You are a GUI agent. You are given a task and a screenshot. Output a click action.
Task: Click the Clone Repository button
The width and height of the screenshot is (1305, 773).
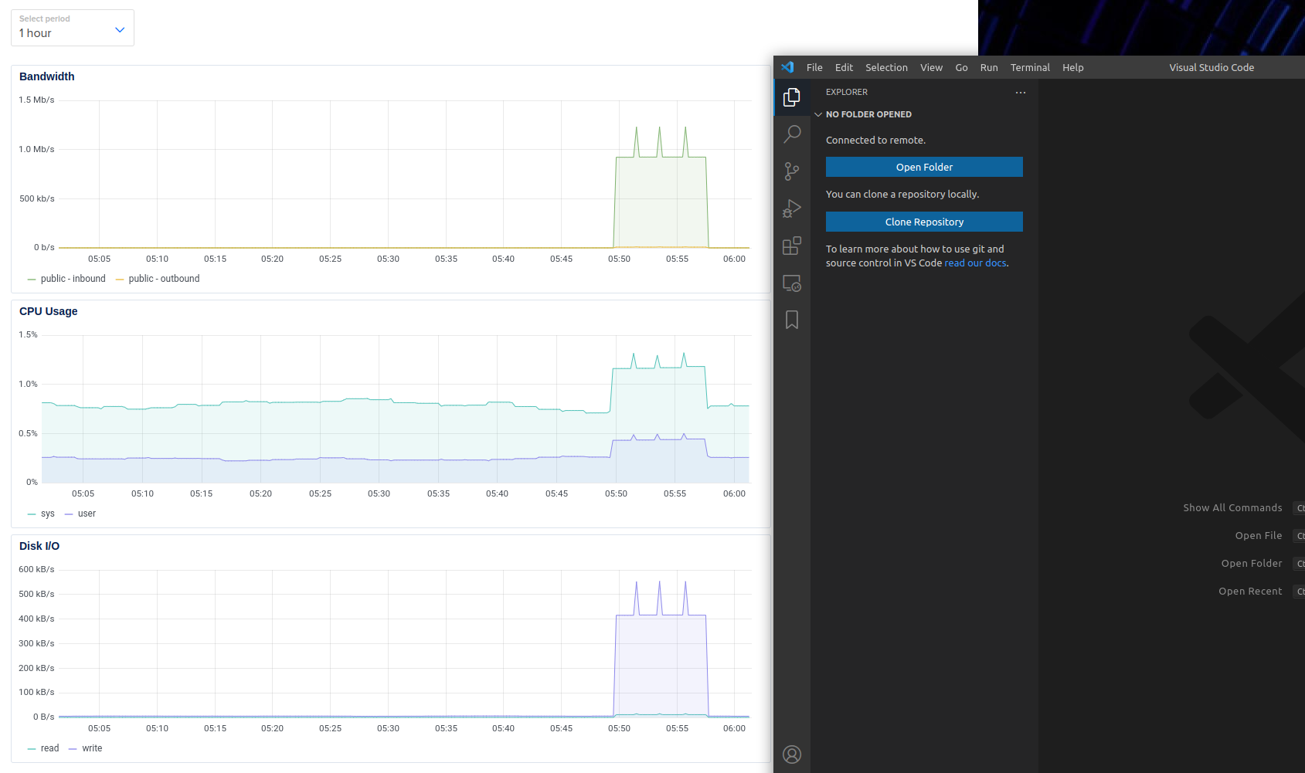pyautogui.click(x=924, y=222)
